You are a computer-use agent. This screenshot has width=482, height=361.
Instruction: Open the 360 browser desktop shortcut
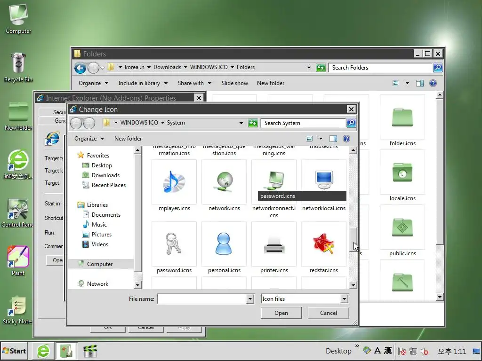pyautogui.click(x=17, y=164)
